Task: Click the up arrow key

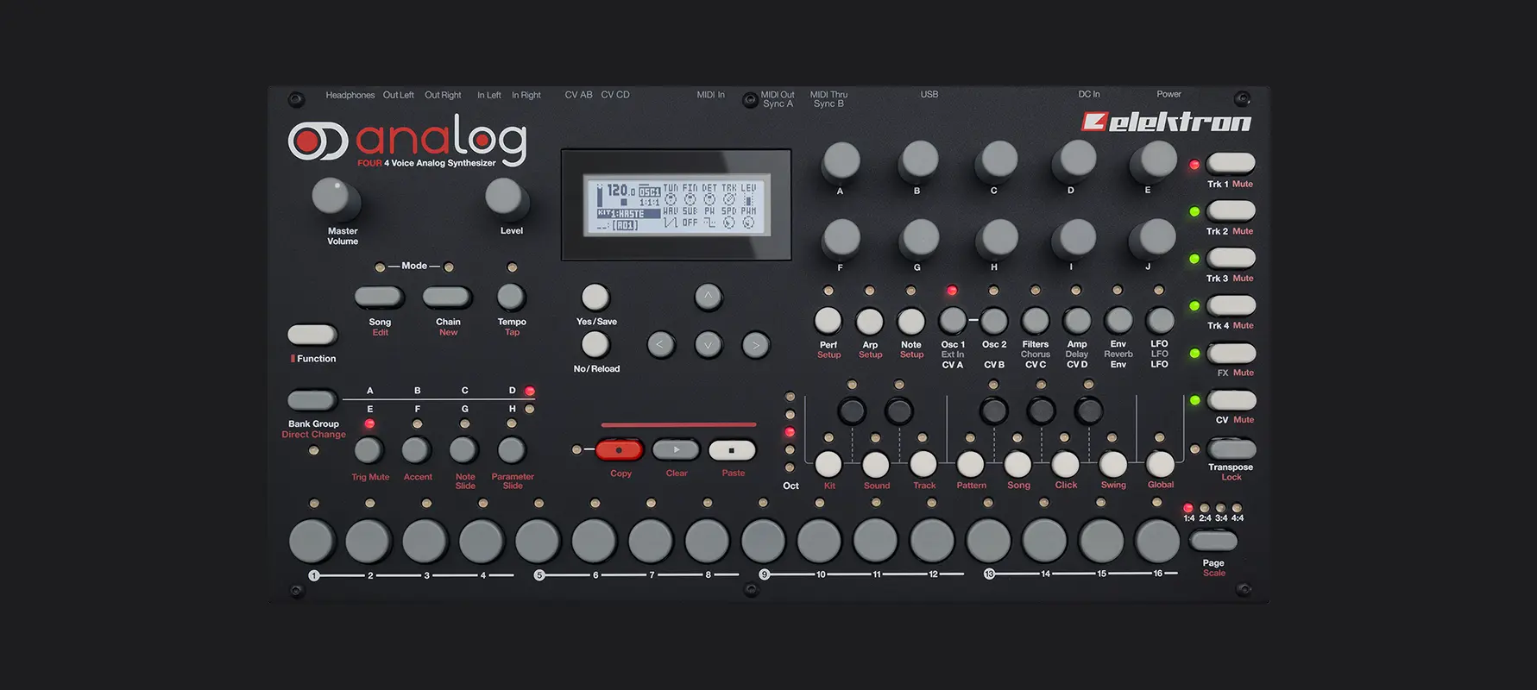Action: tap(708, 297)
